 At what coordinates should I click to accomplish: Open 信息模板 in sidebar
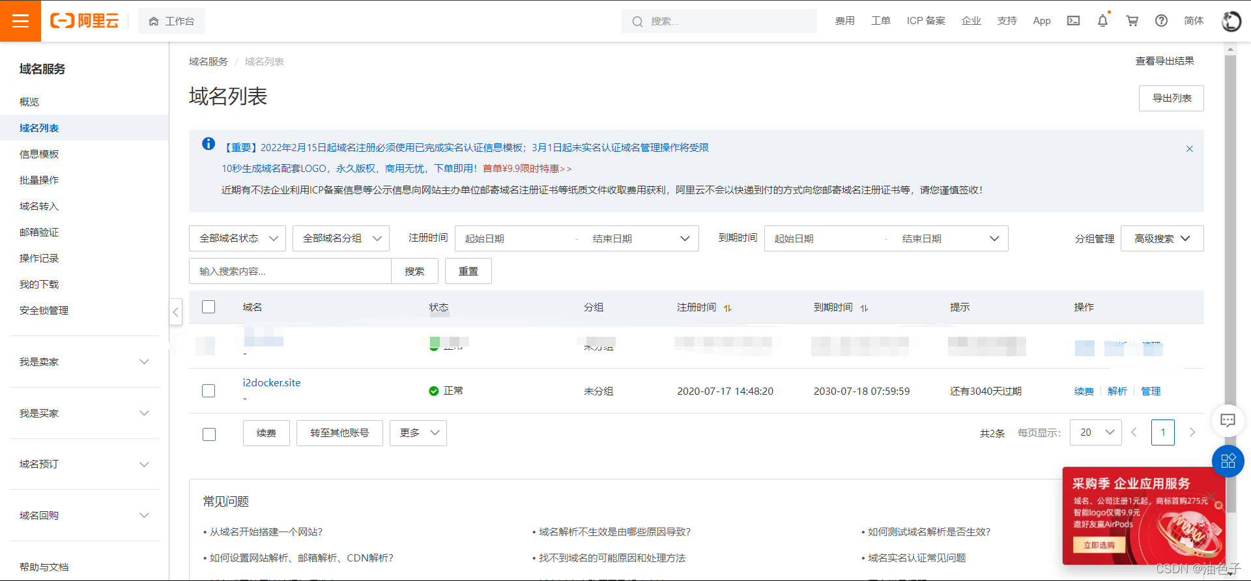coord(39,154)
